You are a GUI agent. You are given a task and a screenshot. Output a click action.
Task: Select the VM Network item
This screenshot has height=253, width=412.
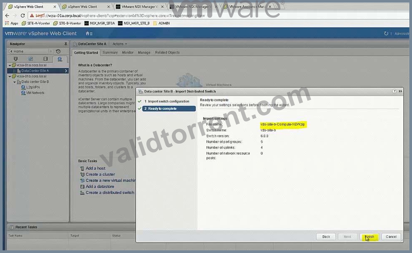pyautogui.click(x=35, y=93)
